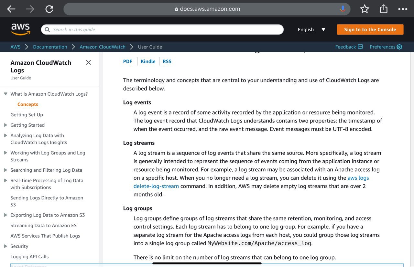Expand the Getting Started section arrow
Image resolution: width=414 pixels, height=267 pixels.
click(x=5, y=125)
